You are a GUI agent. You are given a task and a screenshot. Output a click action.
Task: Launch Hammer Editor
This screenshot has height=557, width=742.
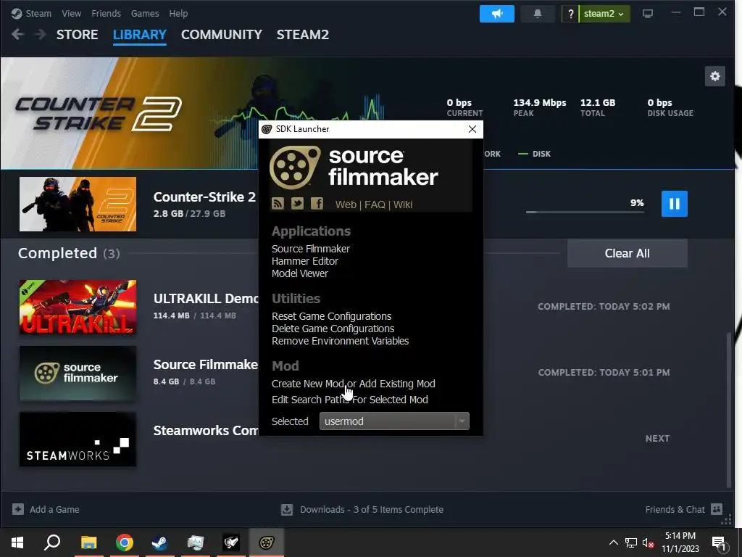coord(305,261)
